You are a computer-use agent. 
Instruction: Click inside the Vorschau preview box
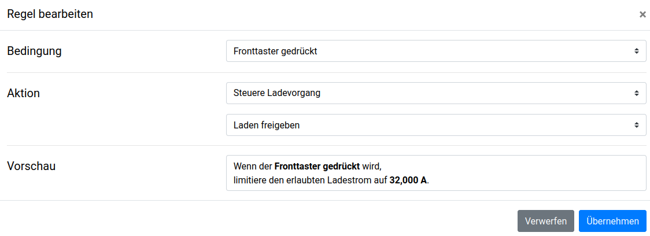[x=520, y=173]
